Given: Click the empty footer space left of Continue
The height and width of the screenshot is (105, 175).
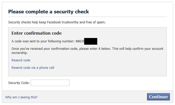Looking at the screenshot, I should coord(92,97).
